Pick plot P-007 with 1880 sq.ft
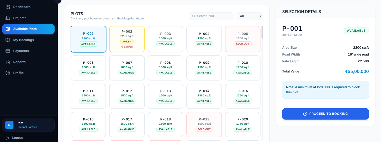381x142 pixels. pos(127,68)
